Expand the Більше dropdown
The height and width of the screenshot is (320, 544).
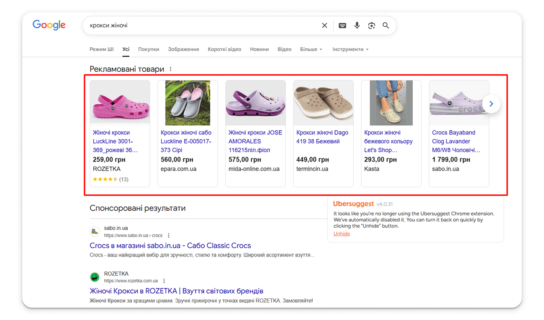311,49
